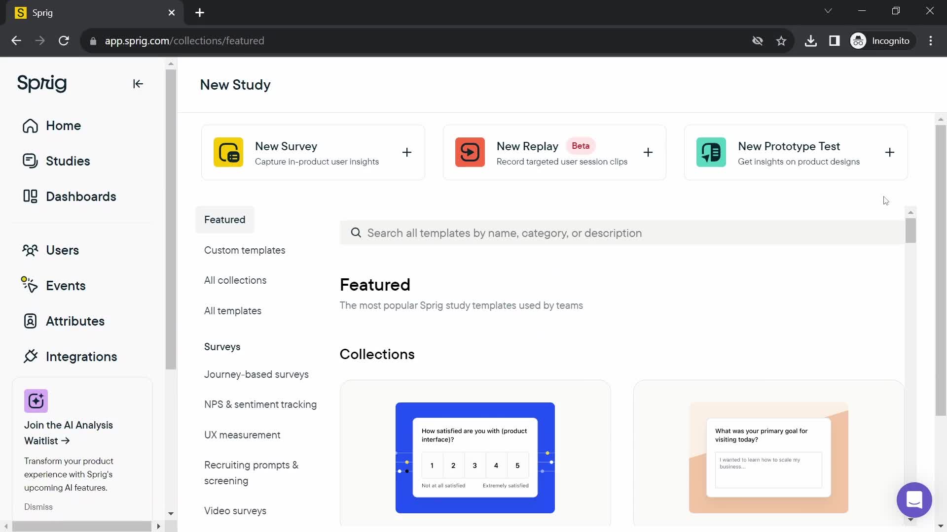Viewport: 947px width, 532px height.
Task: Select the Featured filter tab
Action: click(225, 220)
